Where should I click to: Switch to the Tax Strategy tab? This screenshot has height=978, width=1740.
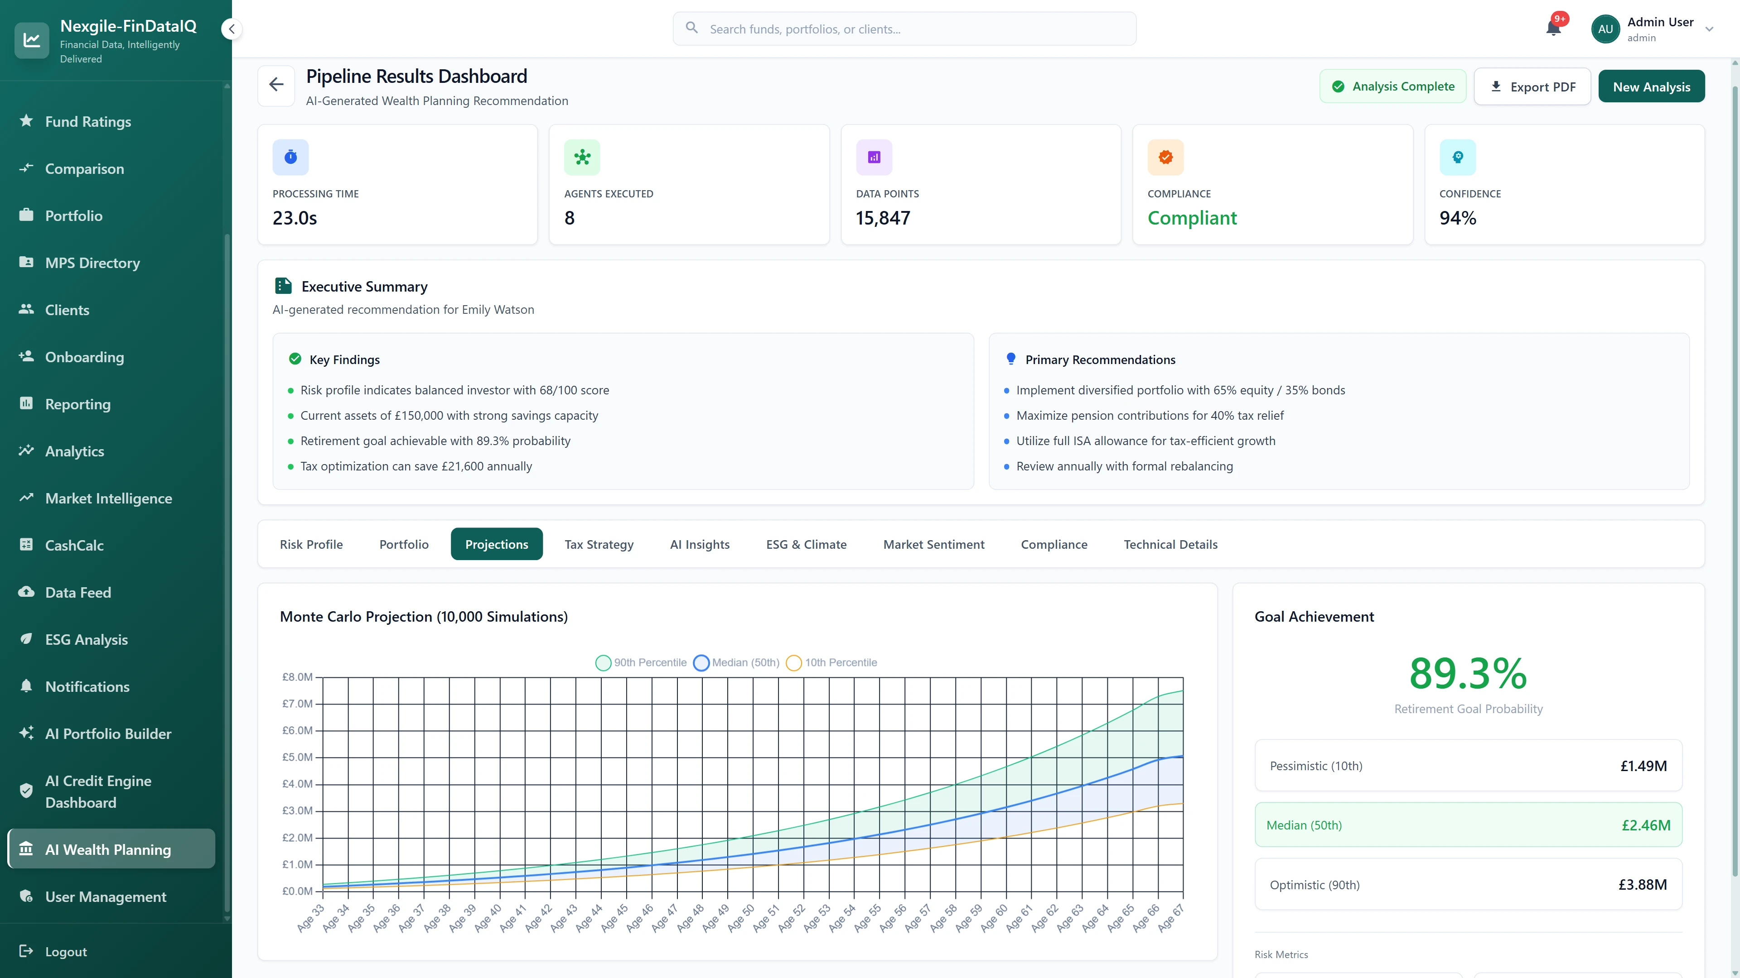pyautogui.click(x=599, y=544)
